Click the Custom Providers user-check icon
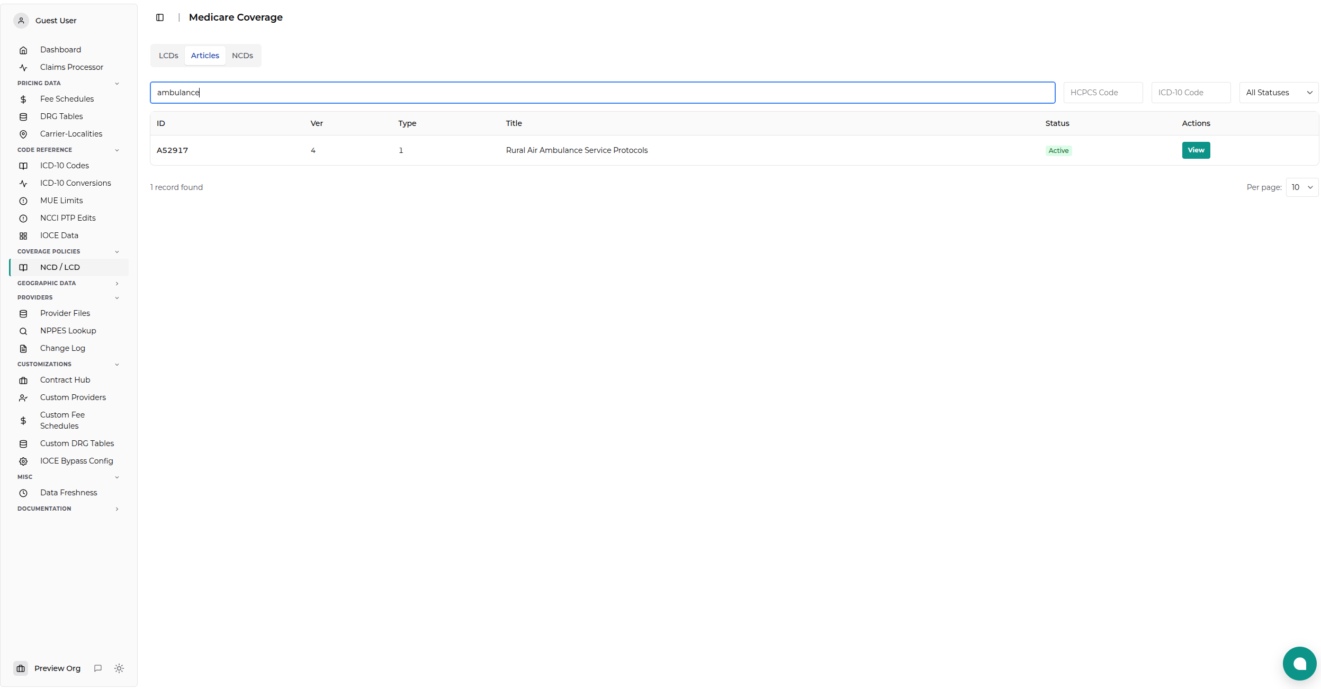Screen dimensions: 1321x689 (23, 398)
